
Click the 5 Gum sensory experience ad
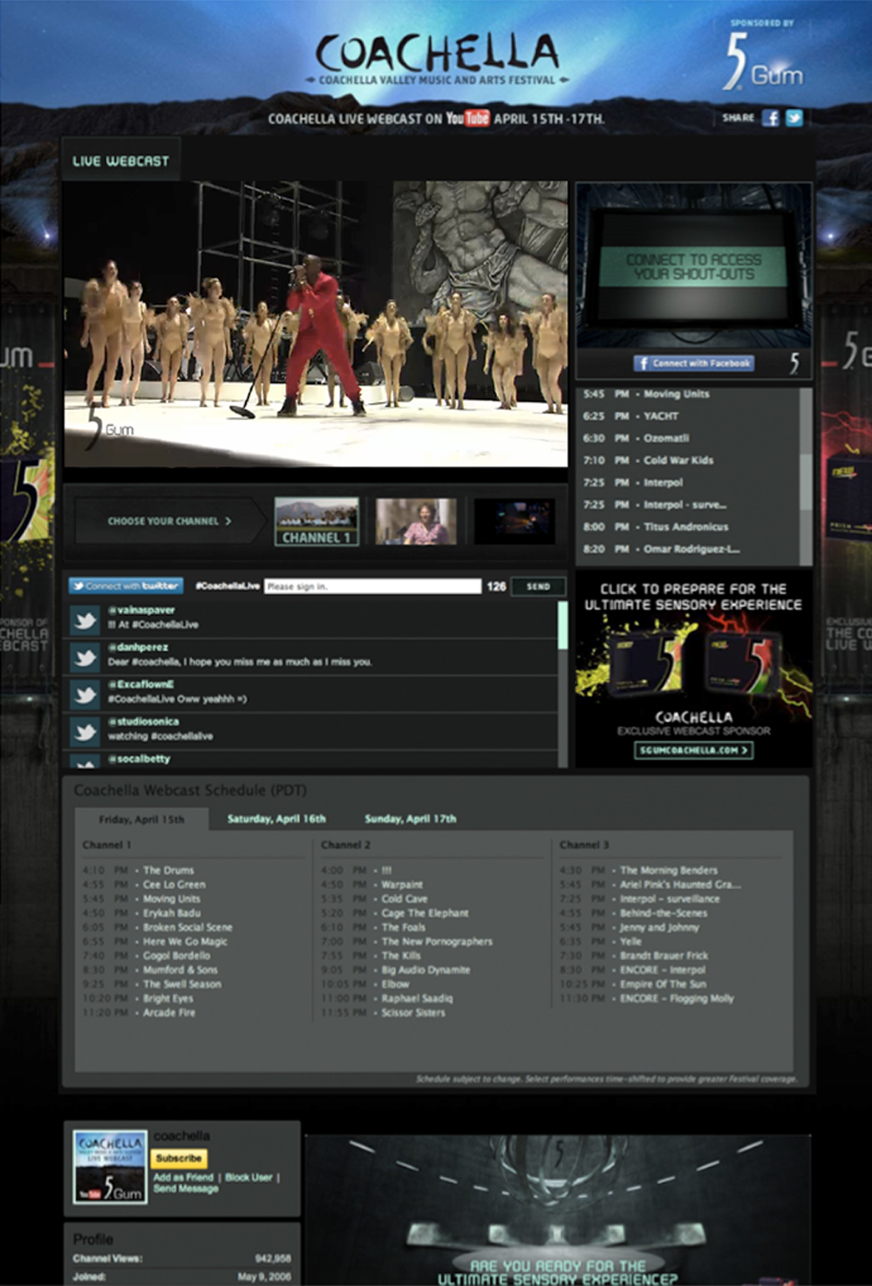point(694,668)
